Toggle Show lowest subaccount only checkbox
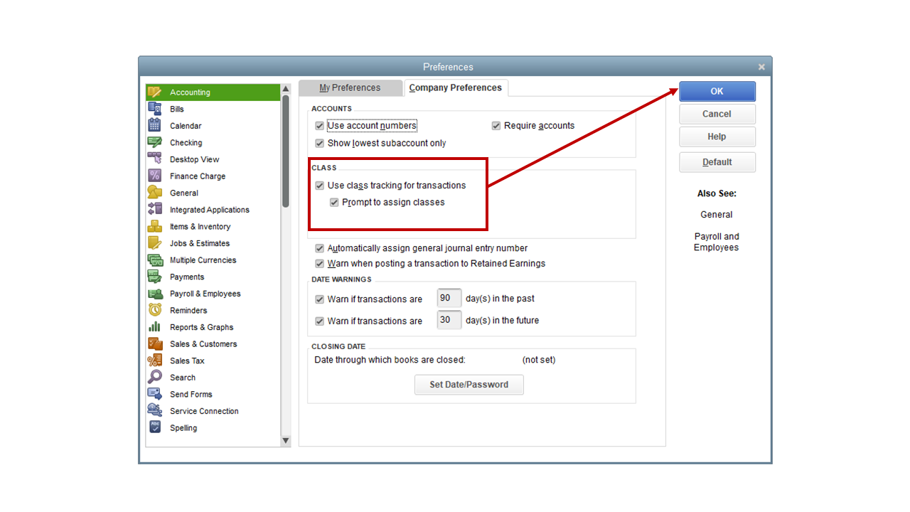 tap(320, 143)
